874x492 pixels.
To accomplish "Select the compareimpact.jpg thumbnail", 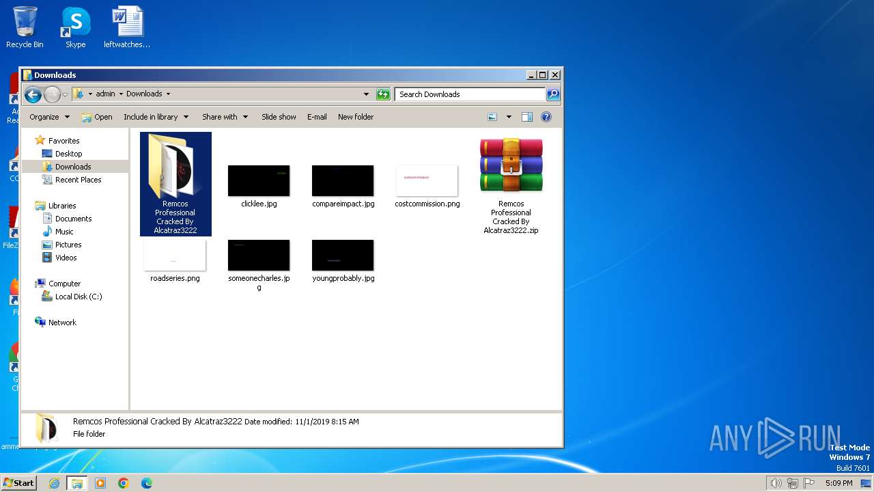I will click(343, 181).
